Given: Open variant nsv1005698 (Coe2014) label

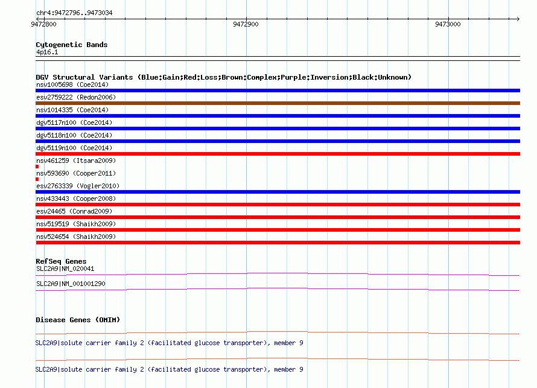Looking at the screenshot, I should click(72, 84).
